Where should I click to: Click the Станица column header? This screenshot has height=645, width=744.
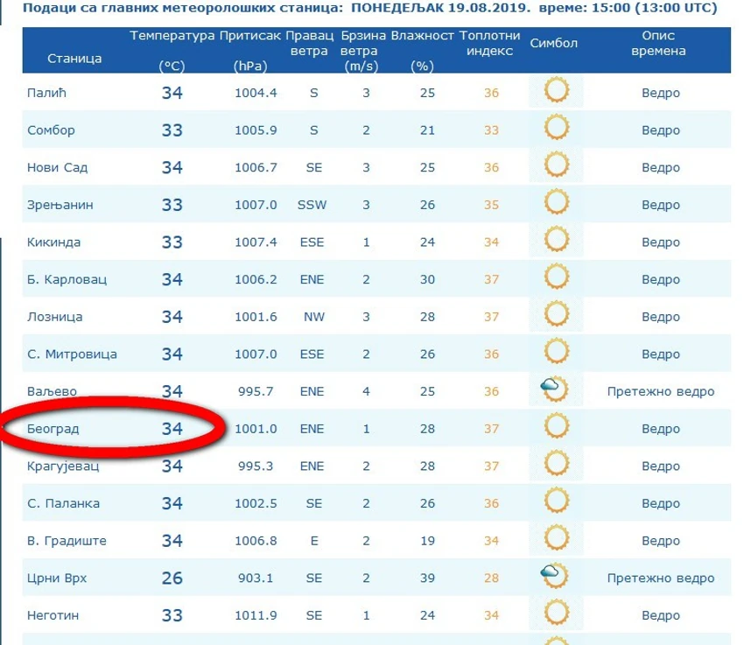74,59
